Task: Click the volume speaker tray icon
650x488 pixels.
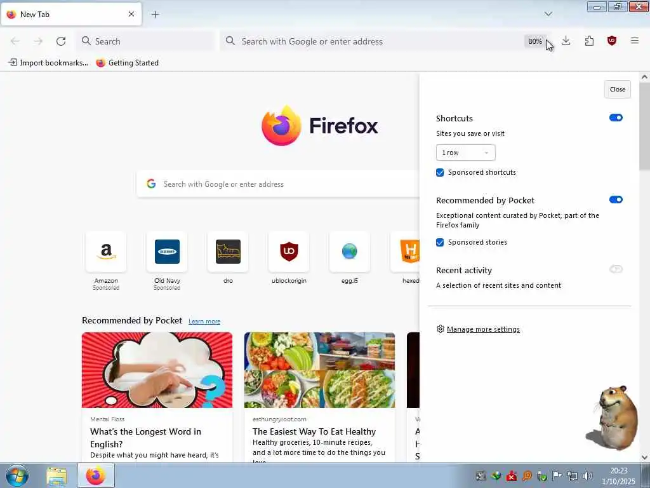Action: (587, 476)
